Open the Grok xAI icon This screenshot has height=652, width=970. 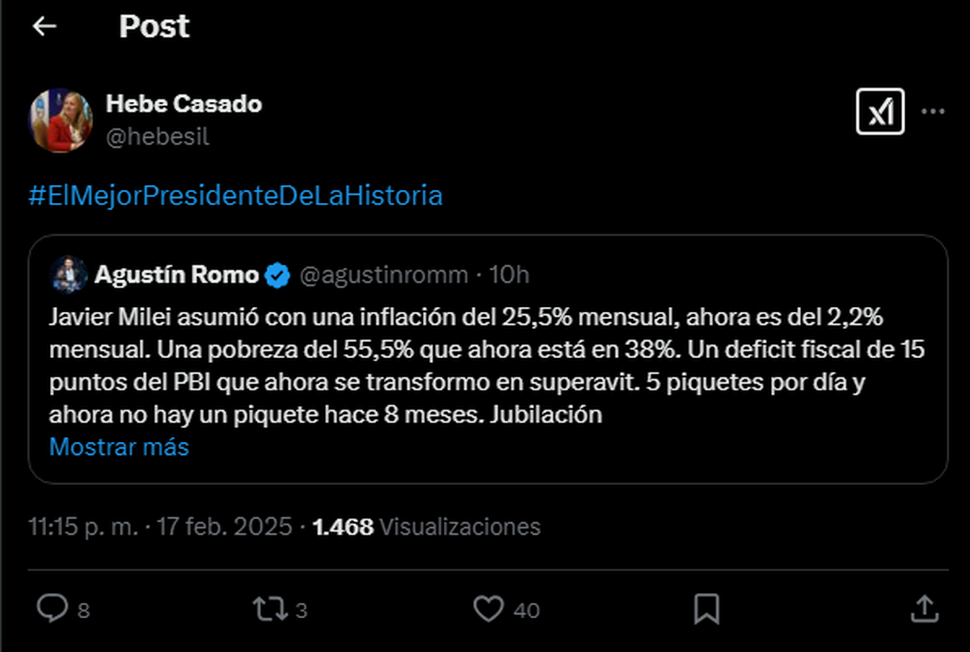pyautogui.click(x=879, y=111)
